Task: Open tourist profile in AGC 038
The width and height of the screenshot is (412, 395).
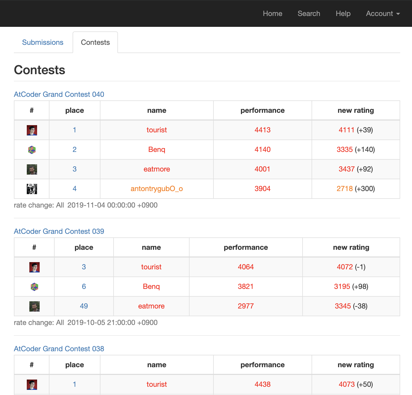Action: coord(157,384)
